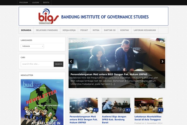This screenshot has width=187, height=125.
Task: Click the NEWSLETTER widget heading
Action: pyautogui.click(x=27, y=75)
